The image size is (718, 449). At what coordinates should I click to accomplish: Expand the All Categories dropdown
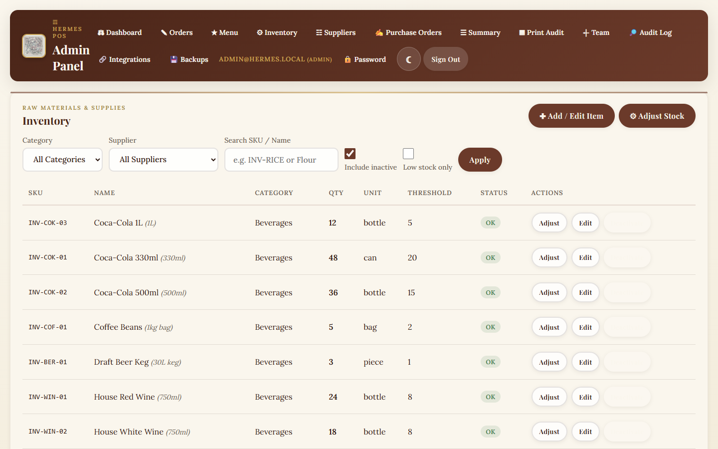coord(62,160)
